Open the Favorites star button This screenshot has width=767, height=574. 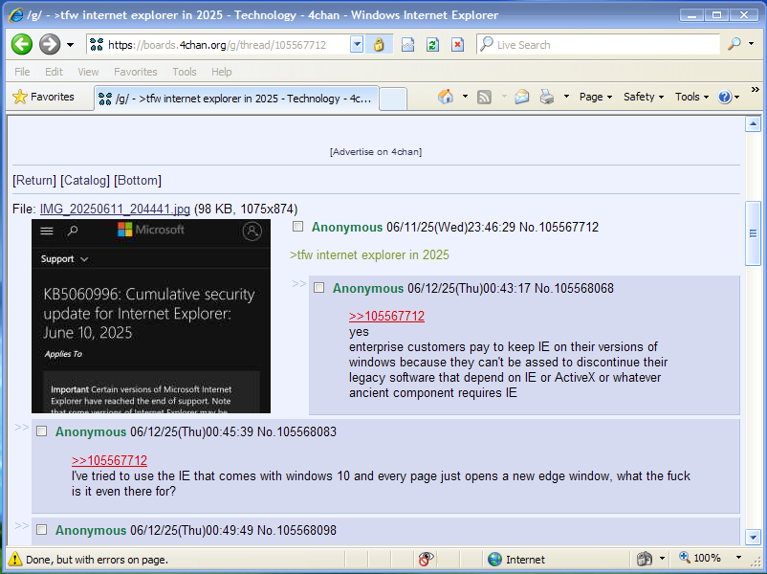point(44,97)
